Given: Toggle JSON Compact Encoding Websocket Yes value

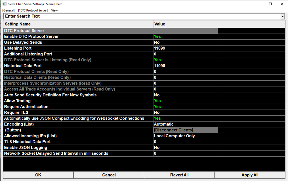Looking at the screenshot, I should [186, 118].
